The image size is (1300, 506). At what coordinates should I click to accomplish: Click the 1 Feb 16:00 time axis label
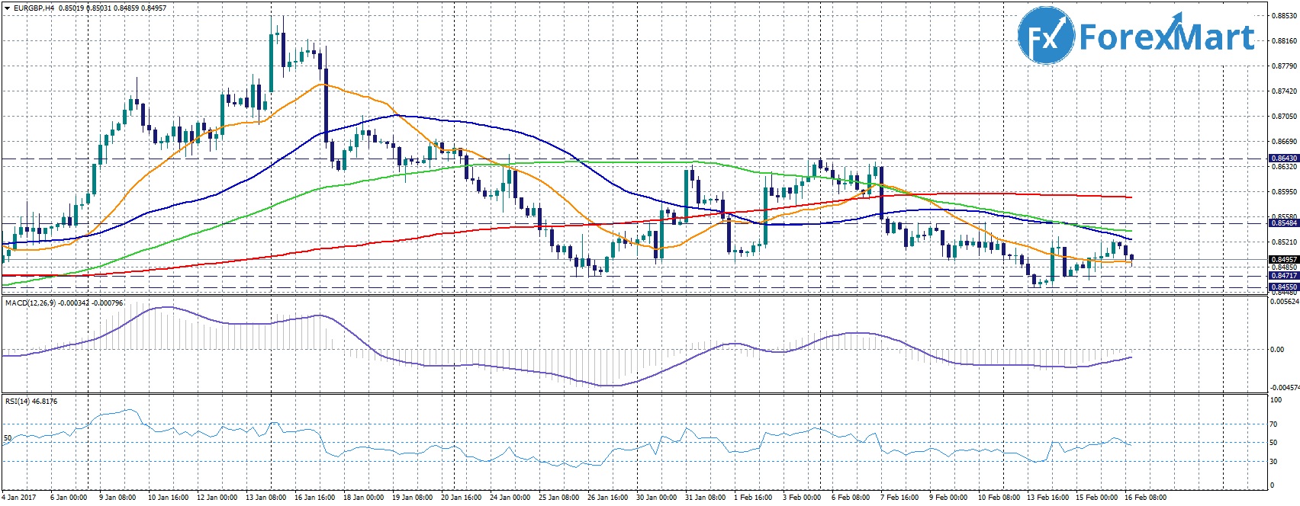753,498
